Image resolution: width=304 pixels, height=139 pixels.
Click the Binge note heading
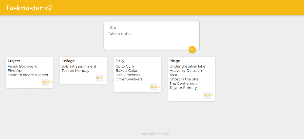pos(175,61)
